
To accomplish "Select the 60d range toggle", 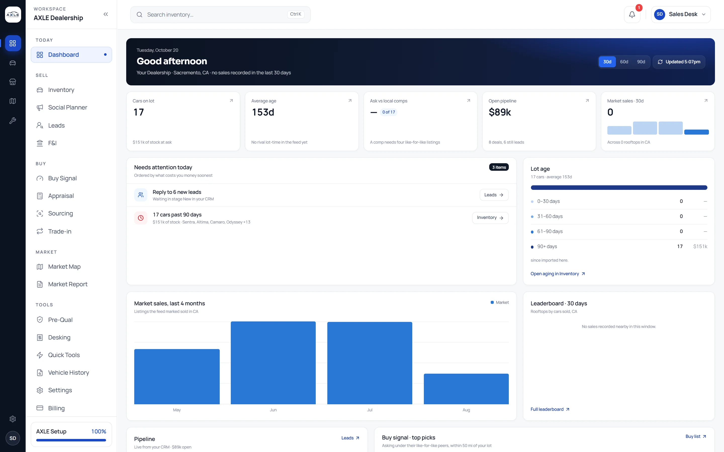I will tap(624, 62).
